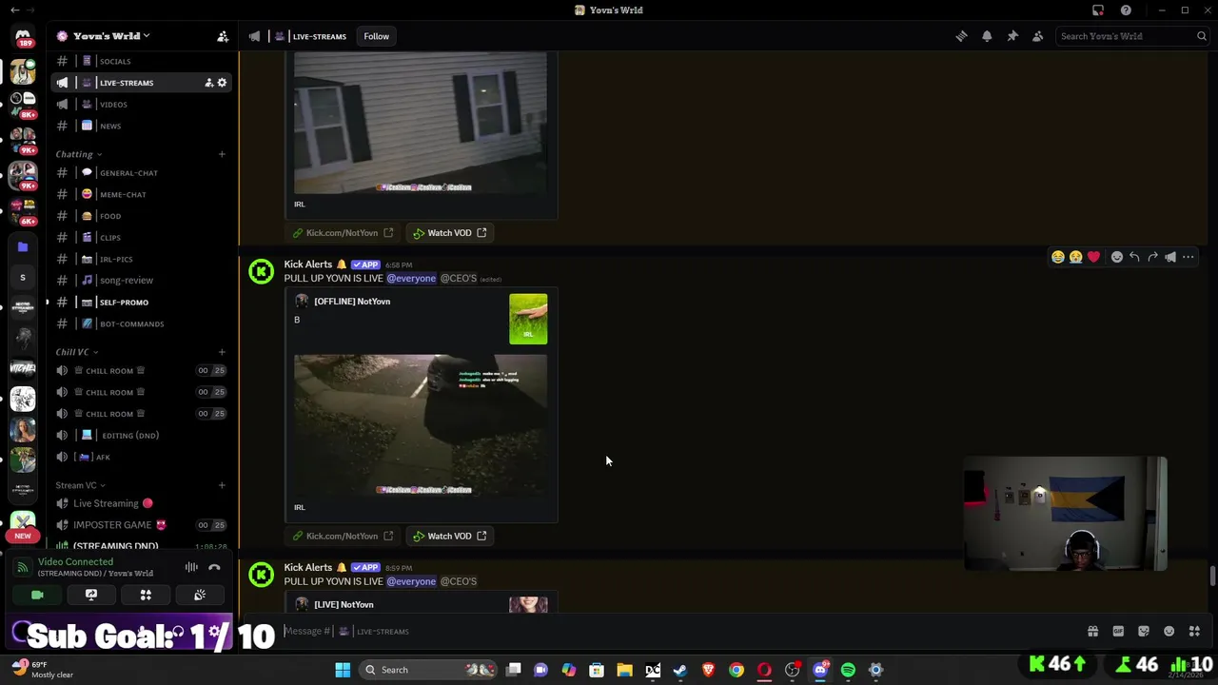The image size is (1218, 685).
Task: Click the [OFFLINE] NotYovn embed title
Action: pos(352,302)
